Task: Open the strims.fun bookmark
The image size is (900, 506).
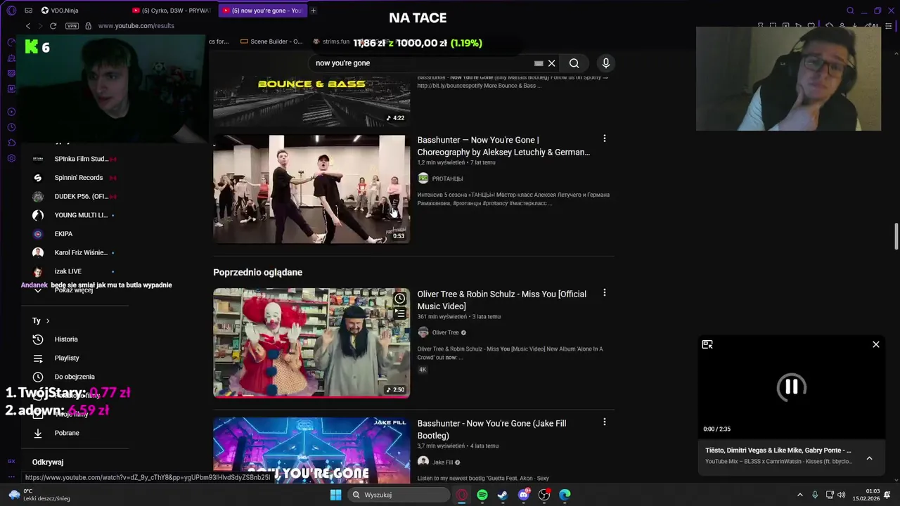Action: pos(330,41)
